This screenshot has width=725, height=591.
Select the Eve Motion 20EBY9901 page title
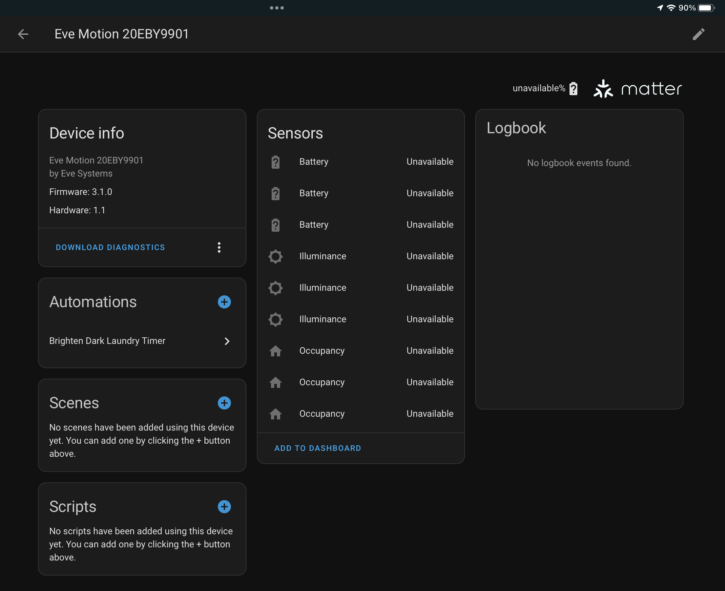121,34
